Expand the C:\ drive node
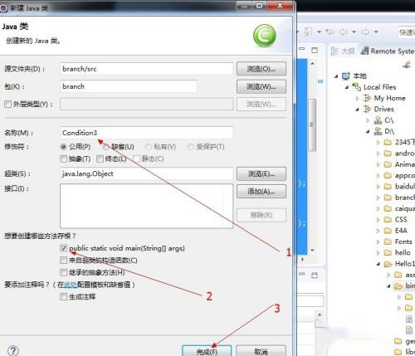 coord(368,120)
